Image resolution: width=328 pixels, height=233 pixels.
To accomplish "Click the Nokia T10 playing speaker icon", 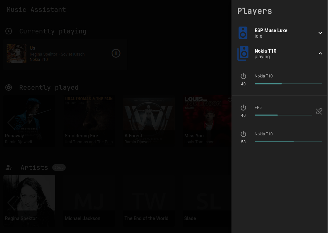I will tap(243, 54).
